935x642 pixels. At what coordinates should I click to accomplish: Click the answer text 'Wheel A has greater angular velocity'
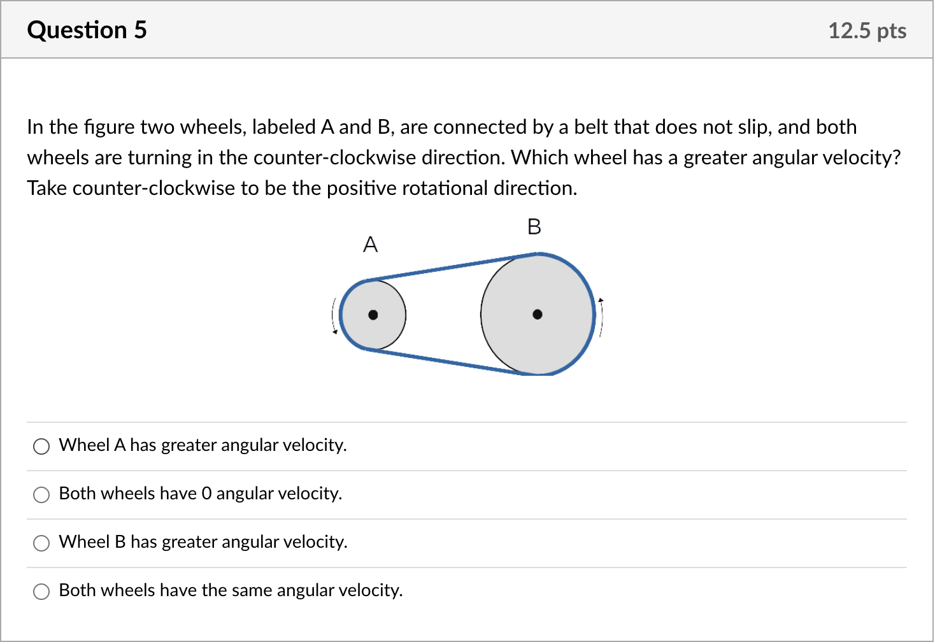203,446
